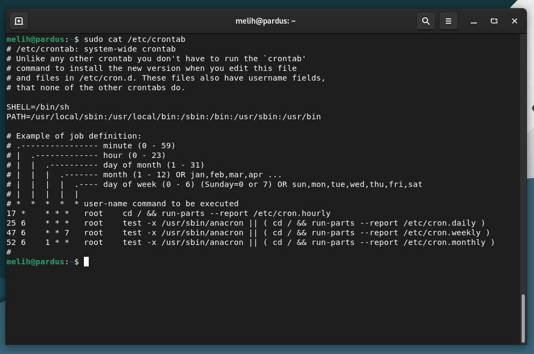Image resolution: width=534 pixels, height=354 pixels.
Task: Close the melih@pardus terminal window
Action: click(514, 21)
